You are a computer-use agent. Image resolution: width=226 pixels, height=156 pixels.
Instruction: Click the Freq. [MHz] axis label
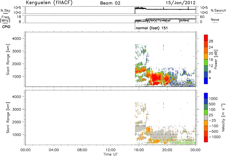[5, 19]
